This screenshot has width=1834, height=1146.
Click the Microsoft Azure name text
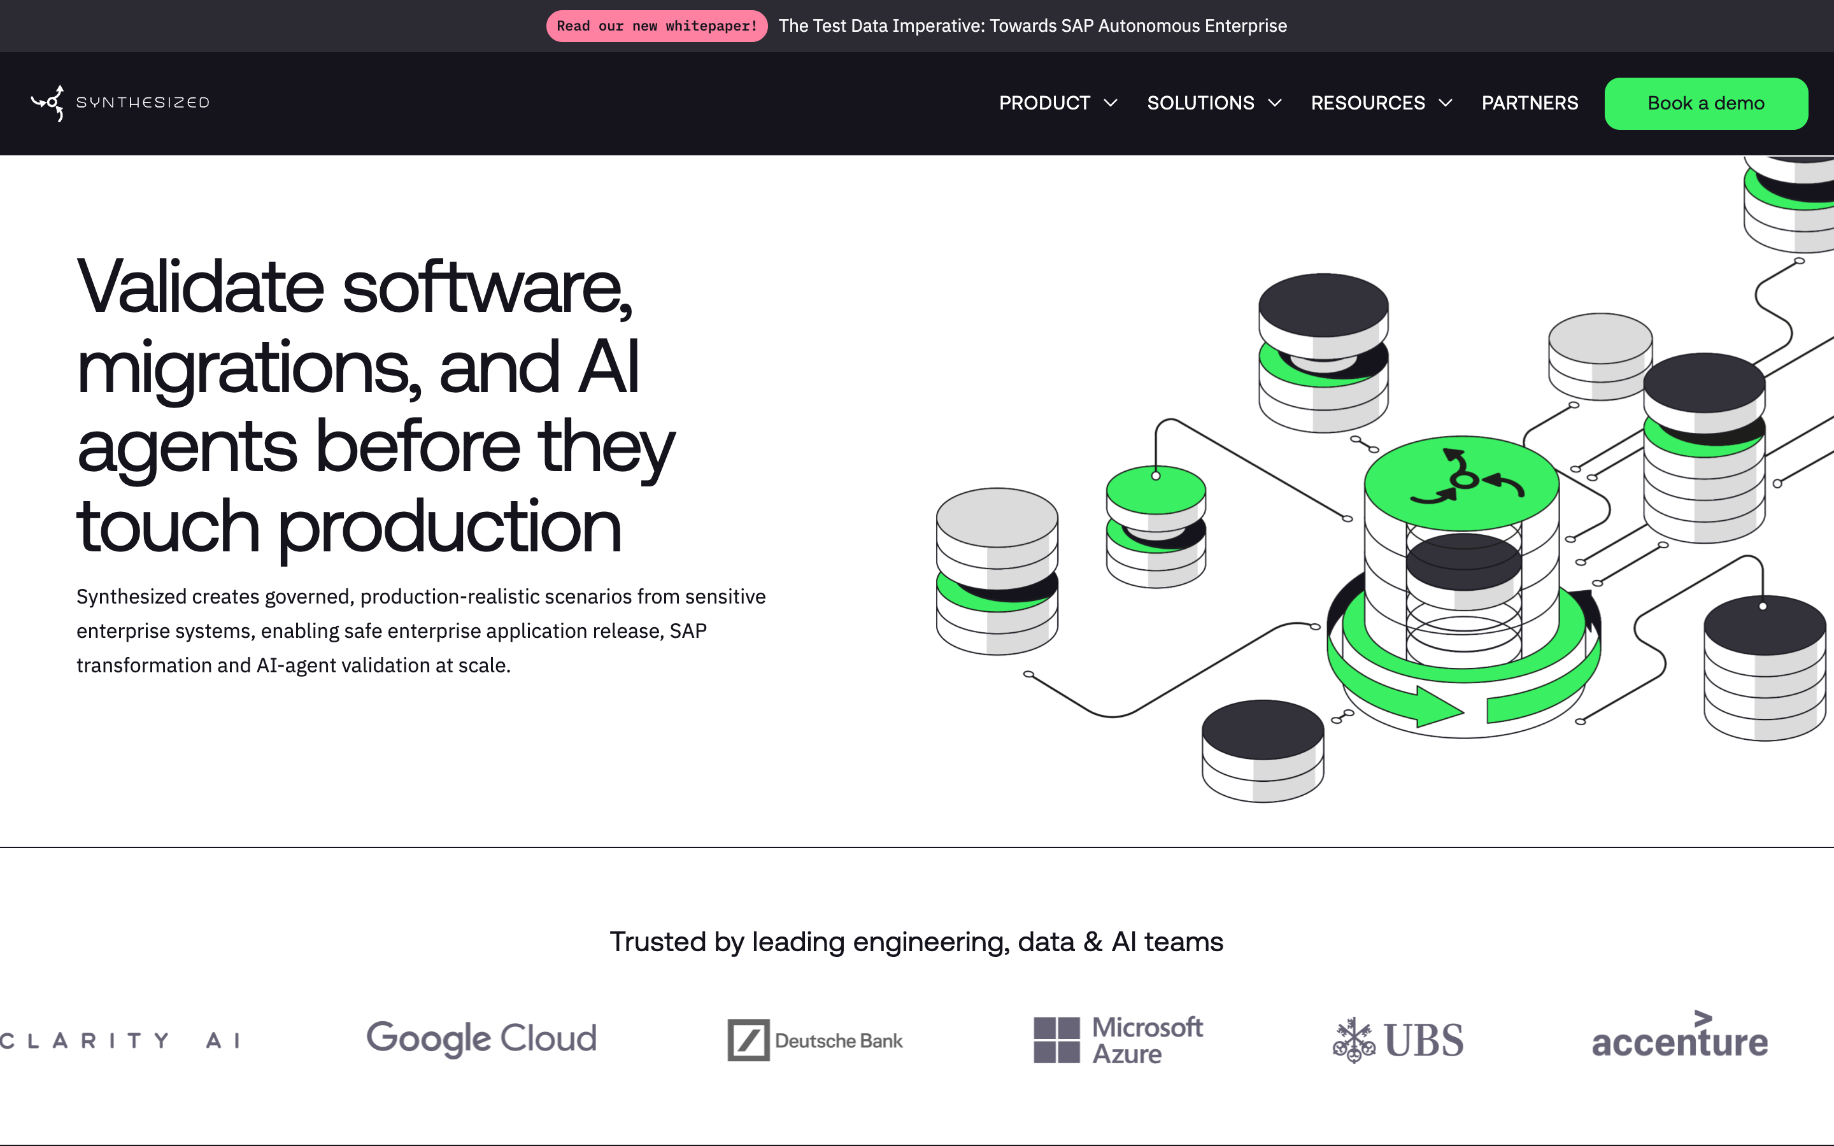click(1148, 1041)
